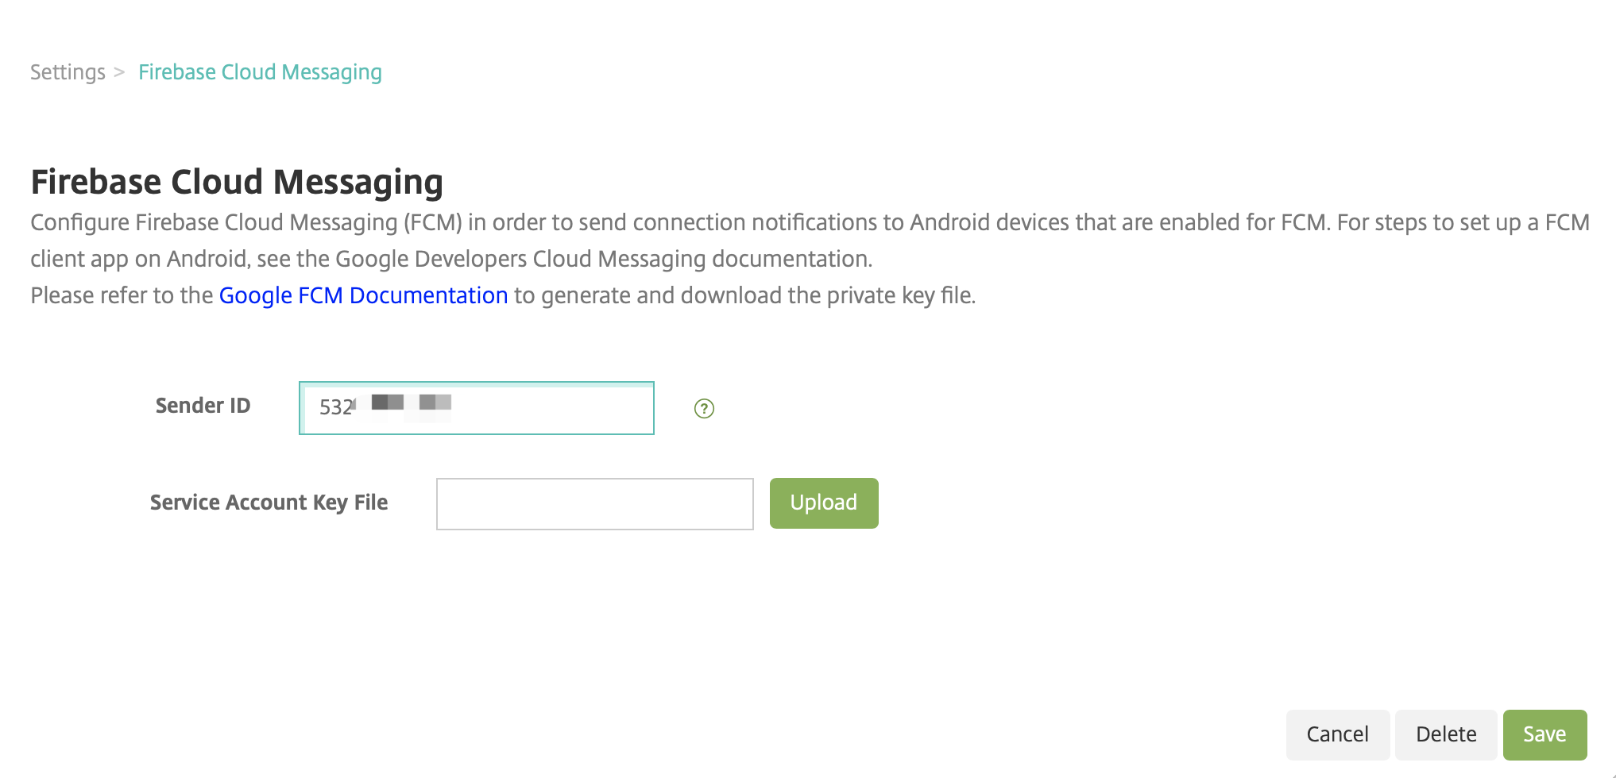Click the Sender ID input field
Image resolution: width=1616 pixels, height=778 pixels.
click(477, 408)
